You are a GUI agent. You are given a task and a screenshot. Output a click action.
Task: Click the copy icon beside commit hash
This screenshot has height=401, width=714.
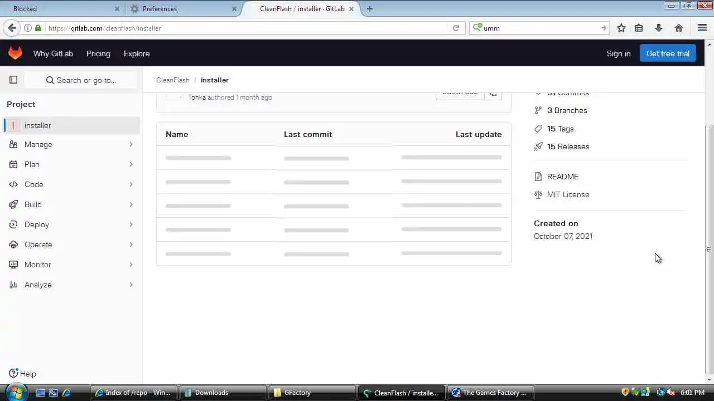point(493,94)
